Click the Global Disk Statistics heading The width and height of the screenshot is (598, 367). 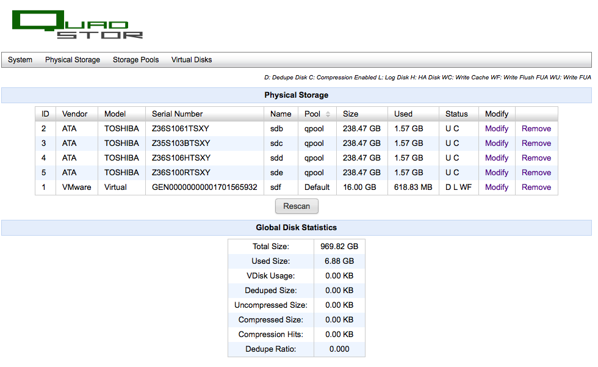pos(297,227)
